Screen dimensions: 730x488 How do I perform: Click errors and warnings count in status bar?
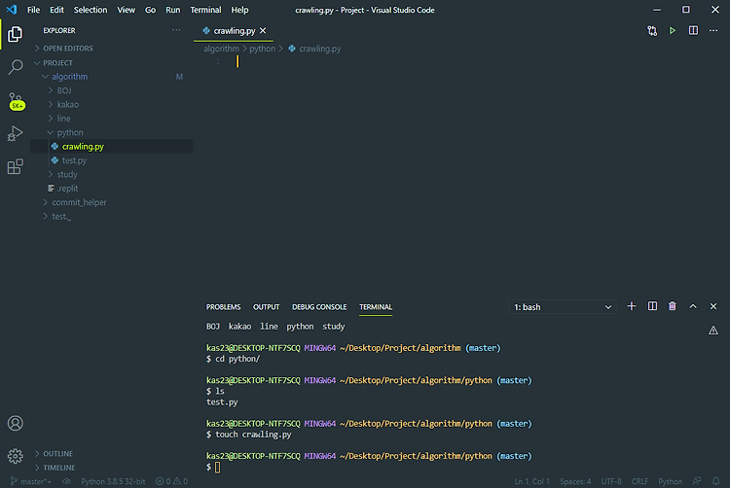pyautogui.click(x=171, y=481)
